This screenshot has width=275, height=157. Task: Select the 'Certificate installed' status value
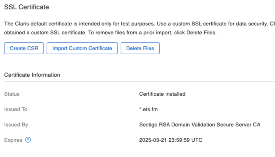(x=162, y=94)
